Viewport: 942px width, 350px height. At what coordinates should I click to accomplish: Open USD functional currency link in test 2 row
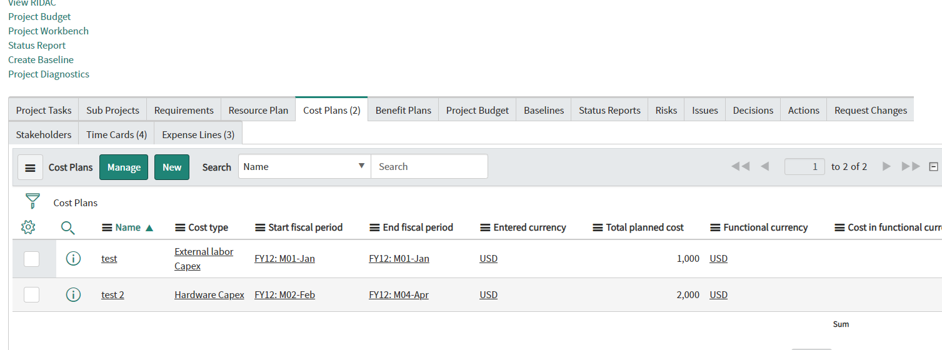click(718, 294)
